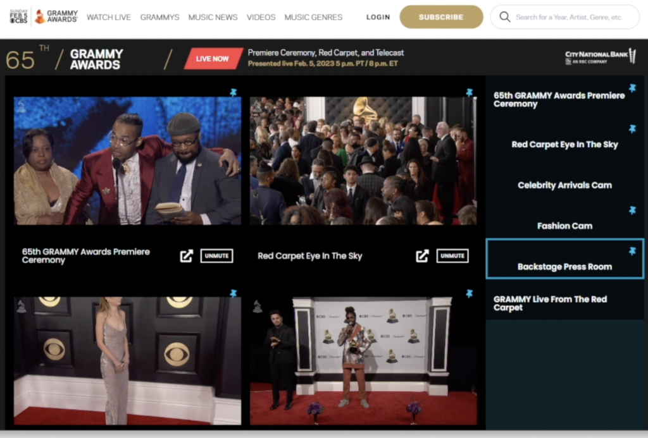Select GRAMMY Live From The Red Carpet
Screen dimensions: 648x438
564,300
